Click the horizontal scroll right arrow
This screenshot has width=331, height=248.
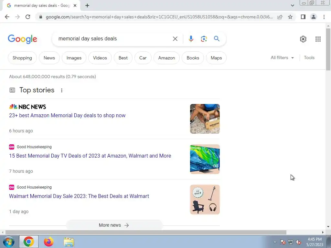pos(323,232)
